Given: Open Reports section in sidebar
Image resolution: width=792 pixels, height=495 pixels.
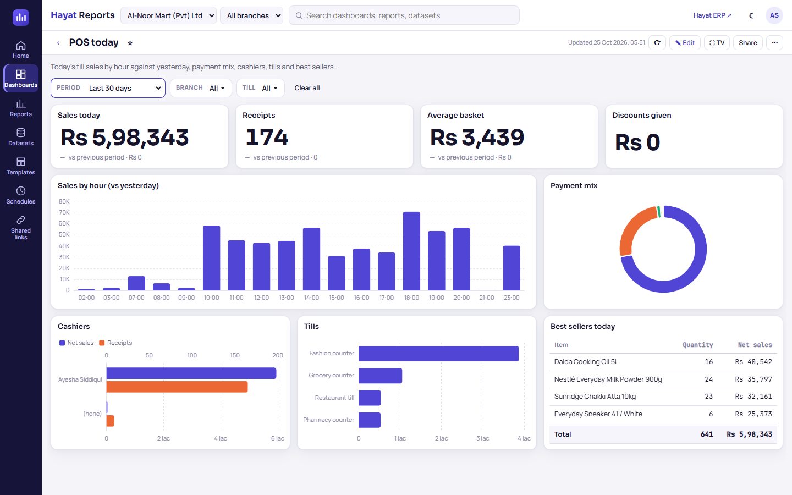Looking at the screenshot, I should click(x=21, y=108).
